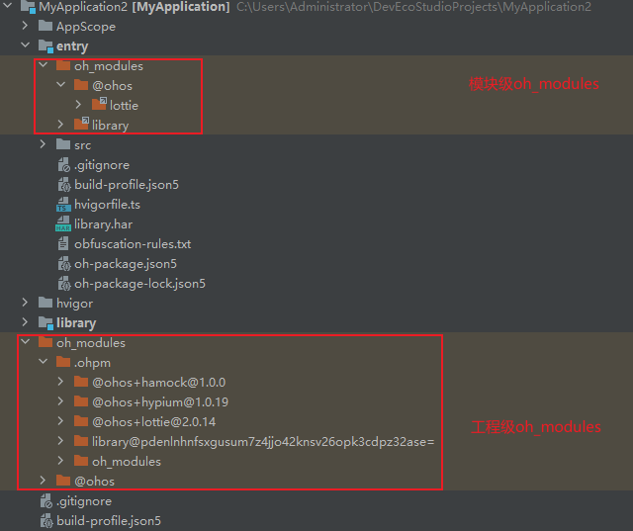The image size is (633, 531).
Task: Click the oh-package.json5 file icon
Action: point(64,264)
